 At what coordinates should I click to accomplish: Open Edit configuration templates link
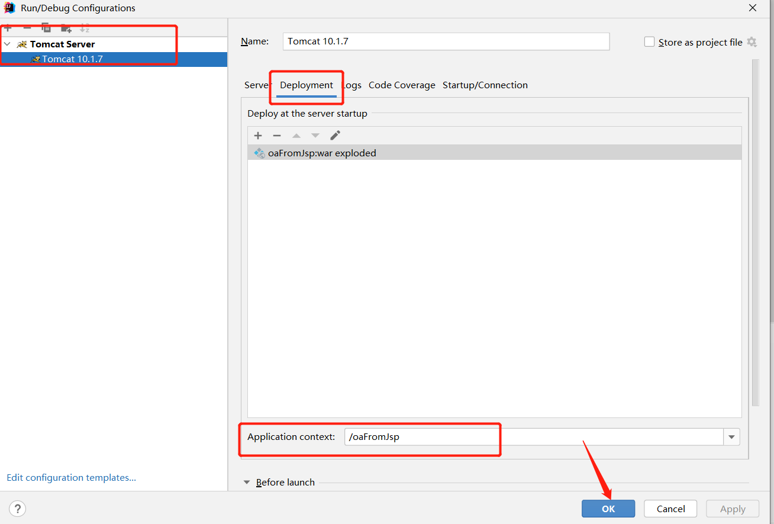(71, 478)
